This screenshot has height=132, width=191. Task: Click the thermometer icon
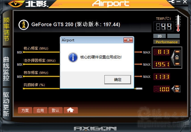pyautogui.click(x=178, y=23)
